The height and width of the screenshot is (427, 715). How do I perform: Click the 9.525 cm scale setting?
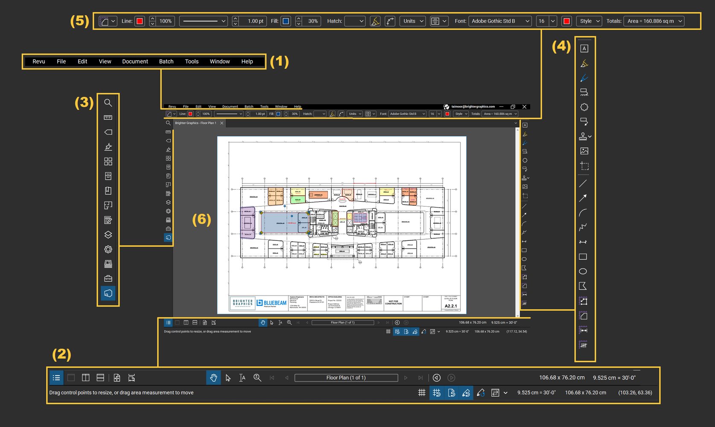pos(537,392)
